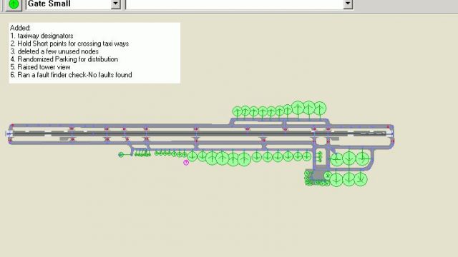This screenshot has height=257, width=458.
Task: Click the east runway end marker
Action: [390, 133]
